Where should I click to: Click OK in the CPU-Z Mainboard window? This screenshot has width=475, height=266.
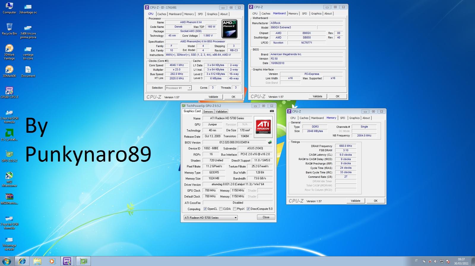pos(338,96)
